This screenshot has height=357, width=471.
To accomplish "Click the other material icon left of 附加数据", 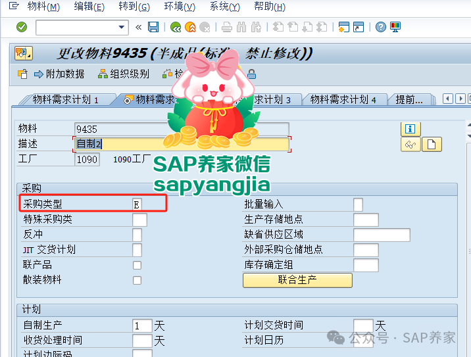I will coord(22,74).
